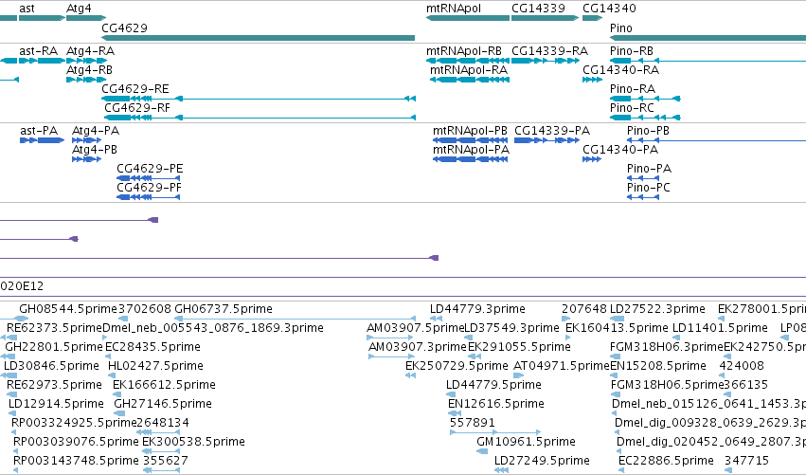Click the Pino-PA protein feature
Image resolution: width=806 pixels, height=475 pixels.
click(x=643, y=178)
